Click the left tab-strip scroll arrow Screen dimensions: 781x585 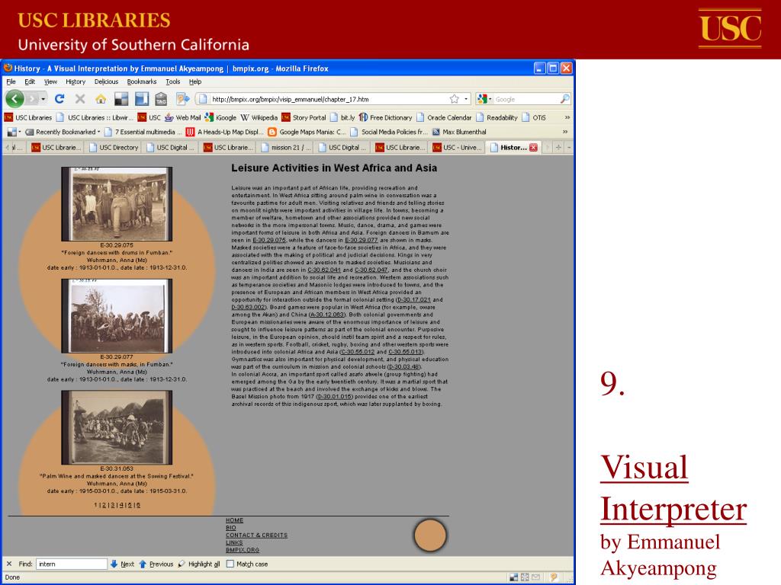tap(7, 147)
